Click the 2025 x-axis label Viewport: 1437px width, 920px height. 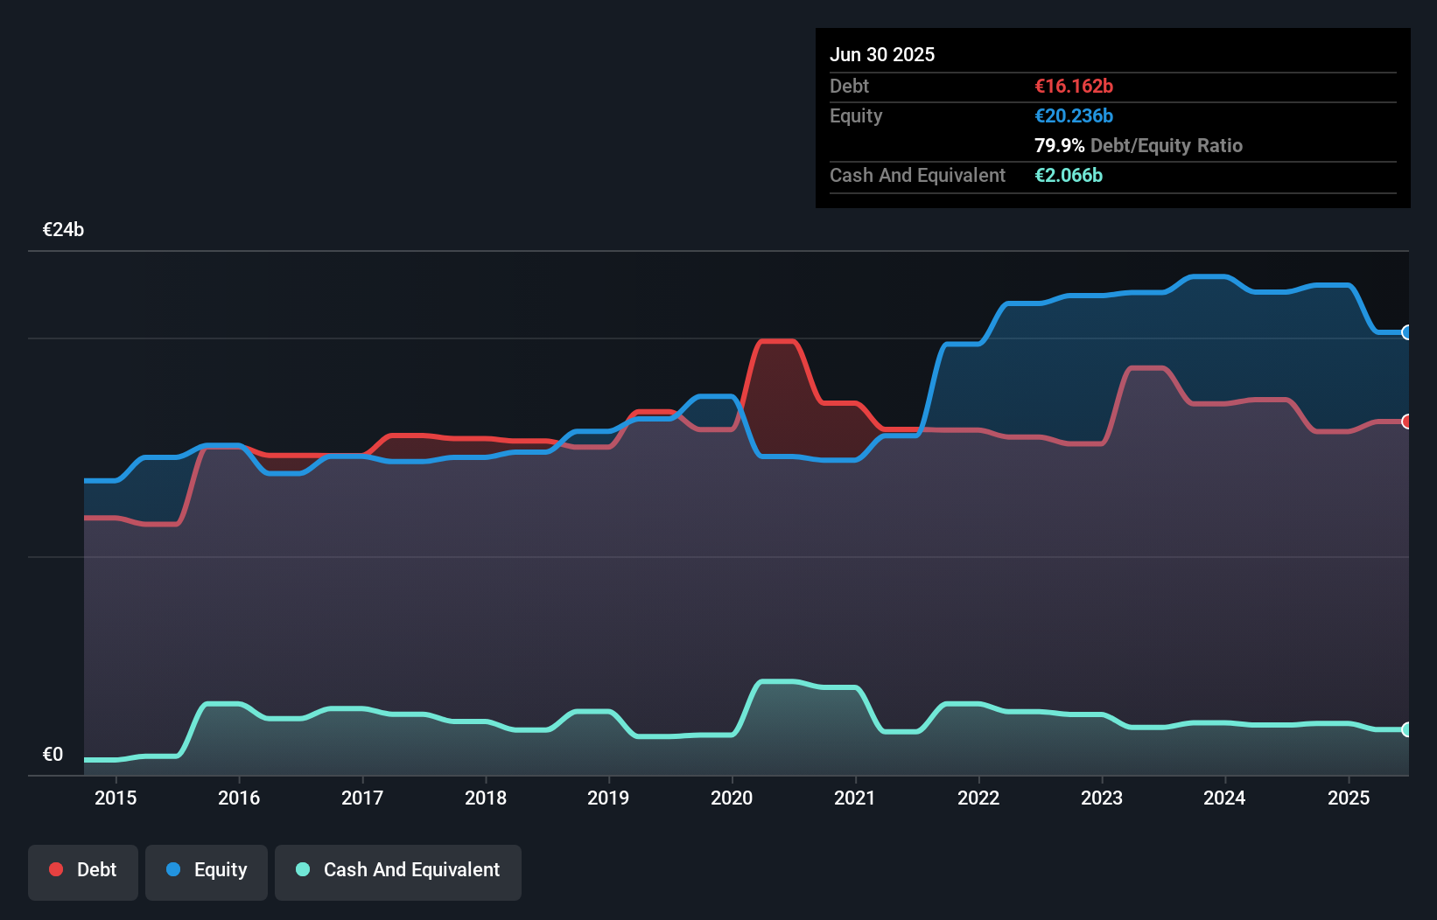coord(1349,798)
